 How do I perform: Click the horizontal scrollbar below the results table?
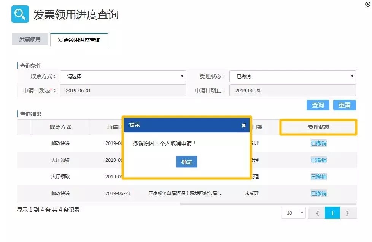268,204
